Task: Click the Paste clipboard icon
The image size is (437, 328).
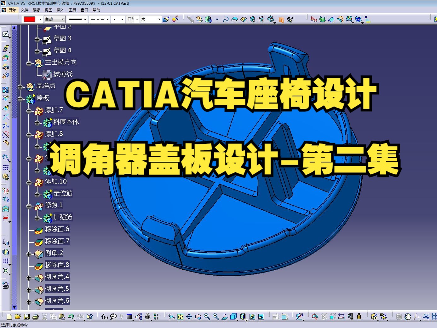Action: pyautogui.click(x=62, y=317)
